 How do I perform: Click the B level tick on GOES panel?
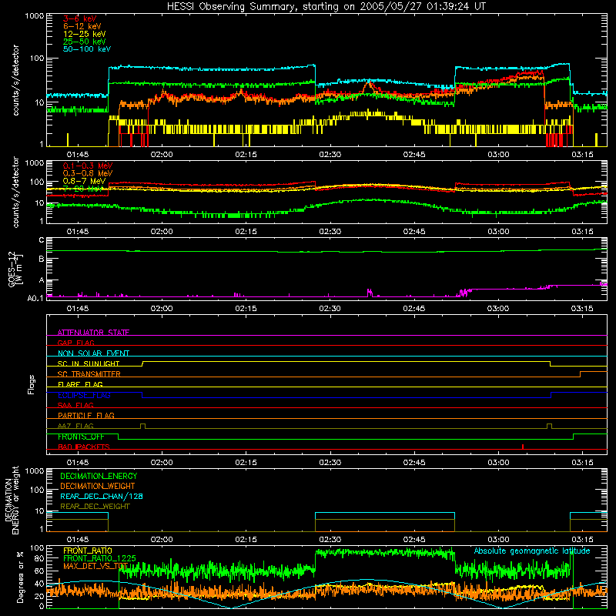click(x=42, y=259)
